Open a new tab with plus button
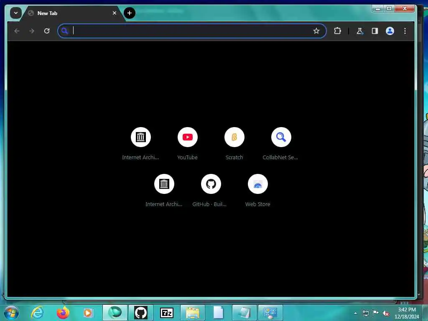 pos(130,13)
